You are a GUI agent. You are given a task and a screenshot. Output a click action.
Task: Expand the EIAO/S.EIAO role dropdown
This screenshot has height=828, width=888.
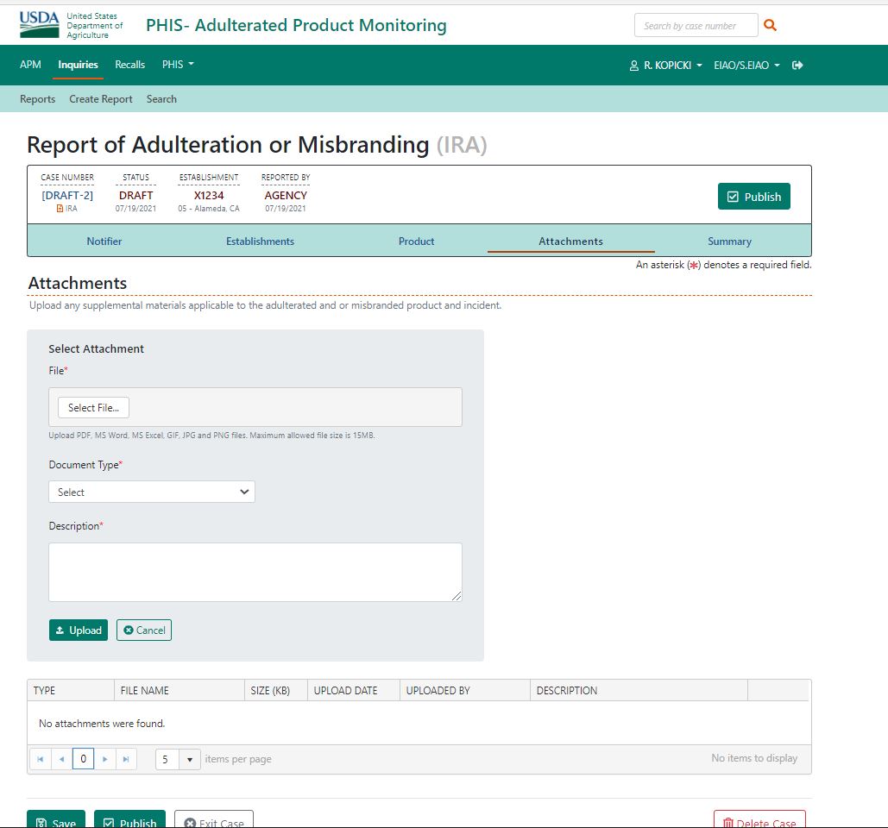746,66
